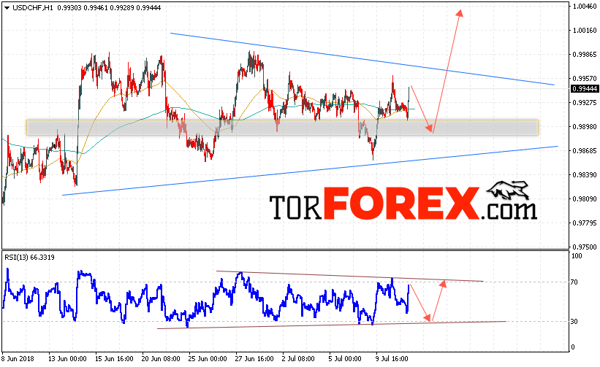Select the 5 Jul 00:00 time label
The width and height of the screenshot is (600, 367).
tap(345, 359)
